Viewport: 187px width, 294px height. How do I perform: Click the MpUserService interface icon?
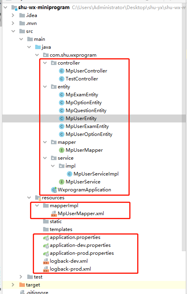[x=62, y=182]
